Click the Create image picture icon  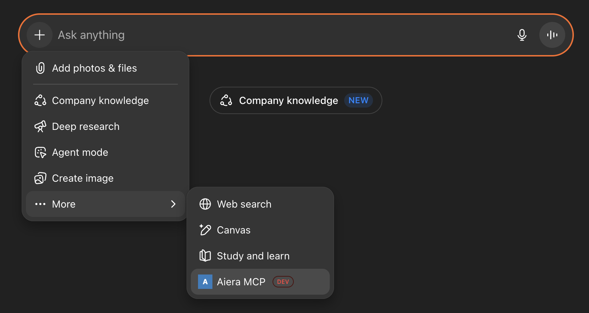coord(40,178)
